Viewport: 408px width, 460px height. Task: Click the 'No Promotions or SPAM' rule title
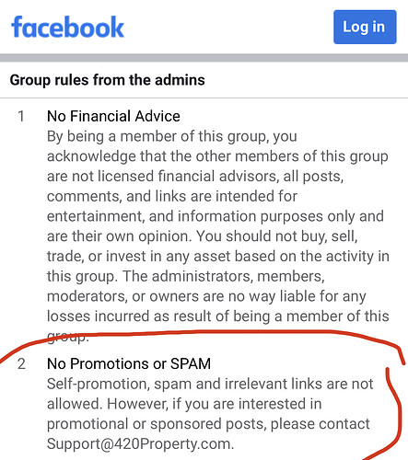(x=129, y=364)
